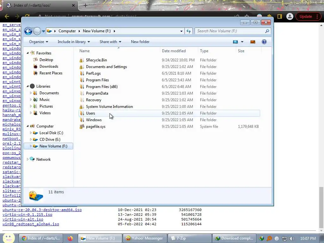Select the Recovery folder icon
Viewport: 324px width, 243px height.
[x=82, y=100]
